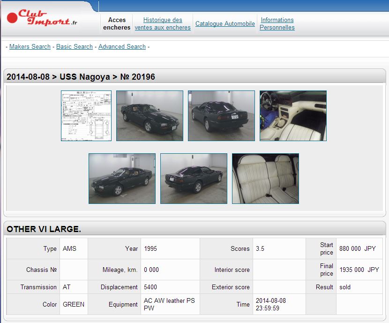
Task: Click the Makers Search link
Action: 30,46
